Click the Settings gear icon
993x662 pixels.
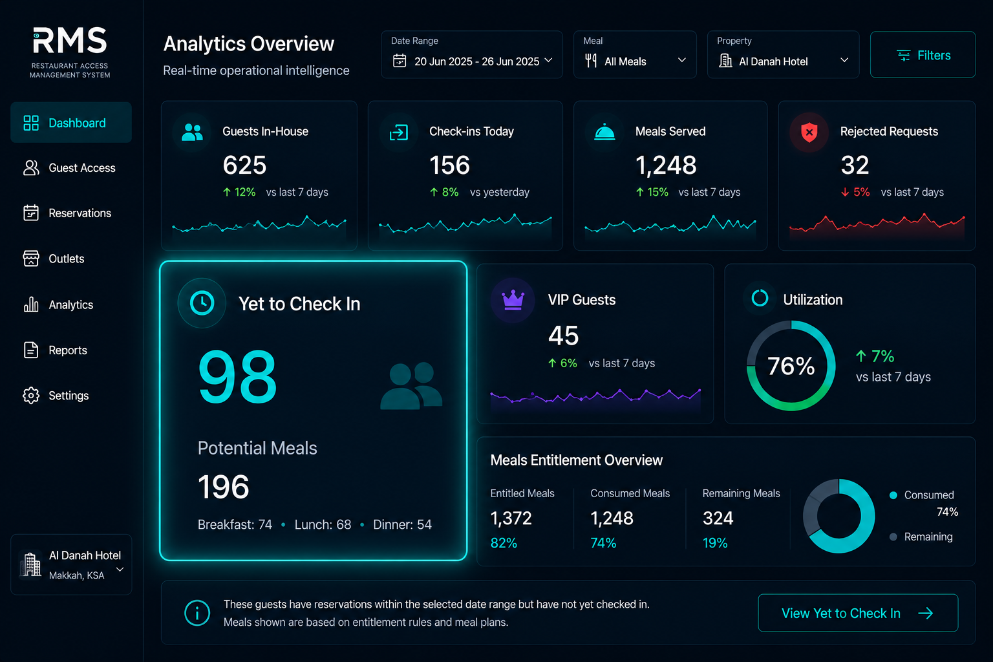point(31,395)
